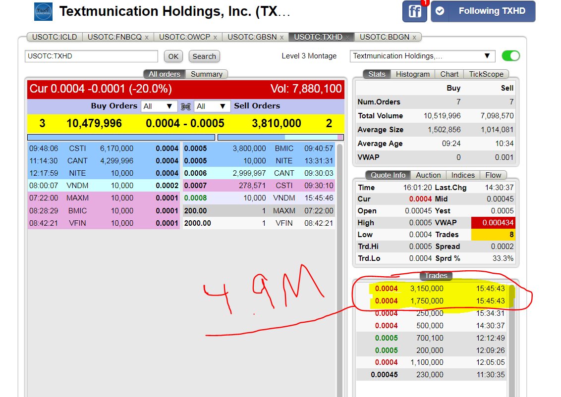
Task: Click the 700,100 trade at 12:12:49
Action: point(432,338)
